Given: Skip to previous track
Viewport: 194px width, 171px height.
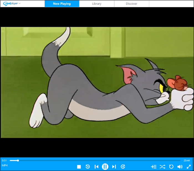Looking at the screenshot, I should coord(96,167).
